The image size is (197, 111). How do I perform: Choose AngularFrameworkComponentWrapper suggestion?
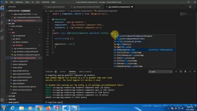click(x=144, y=36)
